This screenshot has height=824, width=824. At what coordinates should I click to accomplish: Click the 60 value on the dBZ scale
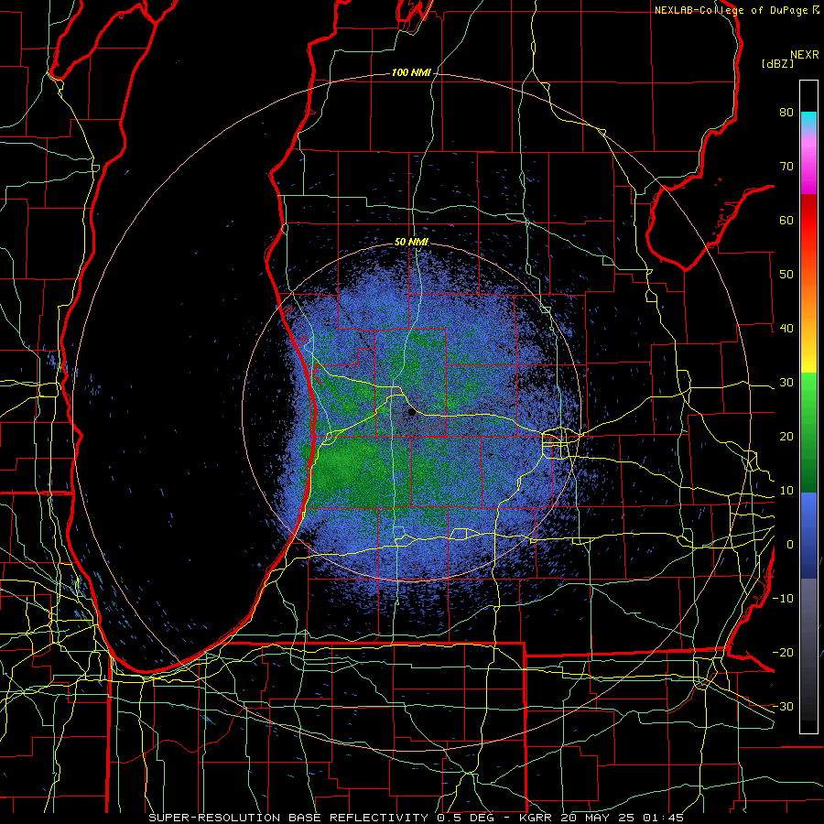point(786,220)
